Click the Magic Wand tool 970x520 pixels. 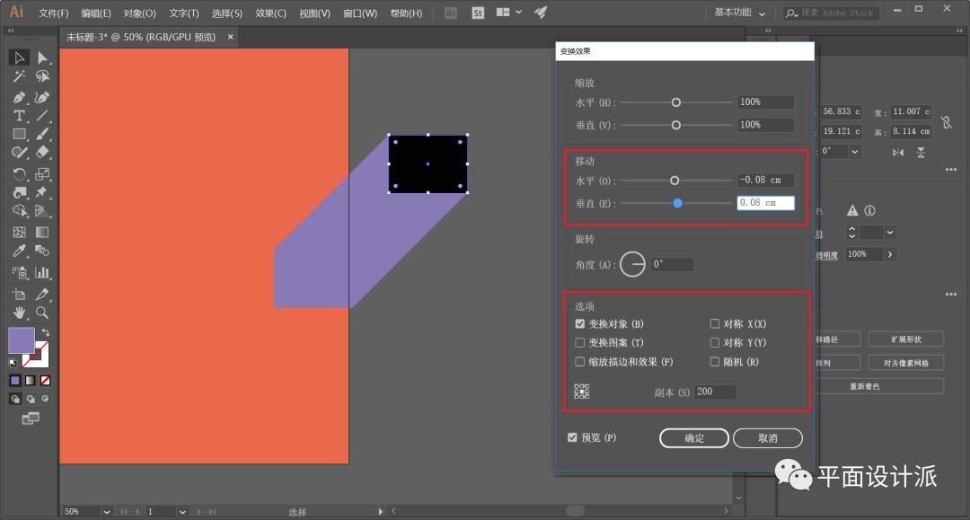click(19, 77)
